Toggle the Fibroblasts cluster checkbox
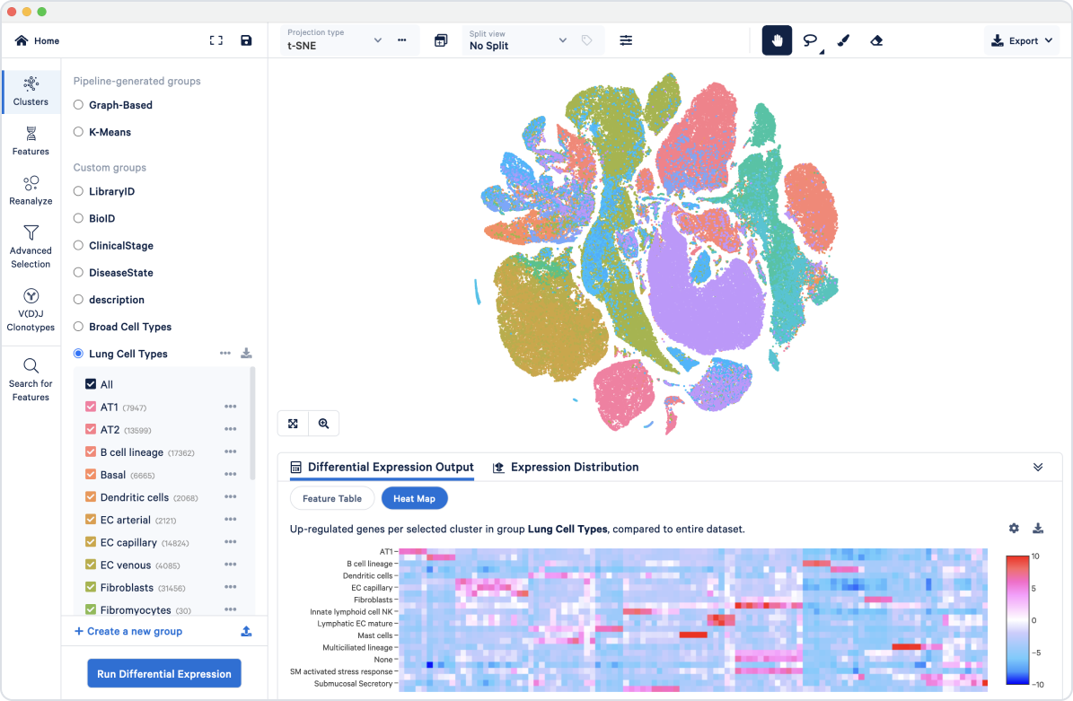1073x701 pixels. pyautogui.click(x=91, y=587)
